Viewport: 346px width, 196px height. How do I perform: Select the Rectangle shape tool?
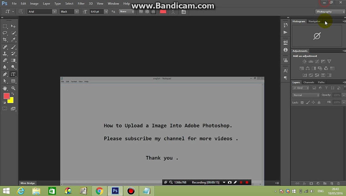tap(13, 81)
